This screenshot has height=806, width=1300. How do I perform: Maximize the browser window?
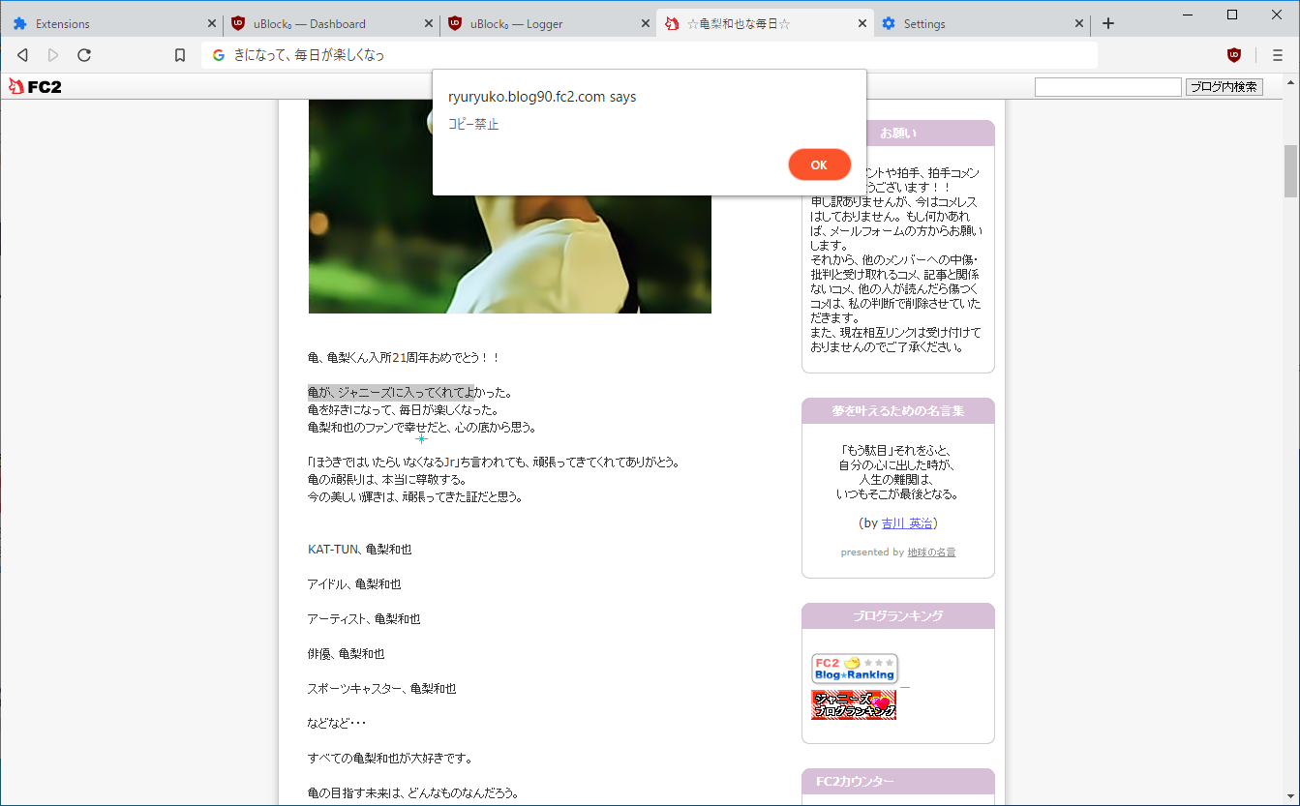tap(1232, 14)
